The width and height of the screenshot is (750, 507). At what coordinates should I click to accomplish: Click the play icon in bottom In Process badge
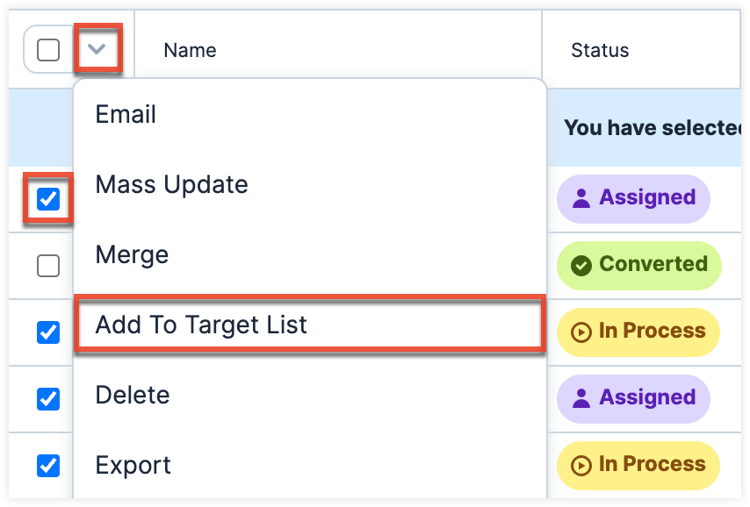(581, 465)
